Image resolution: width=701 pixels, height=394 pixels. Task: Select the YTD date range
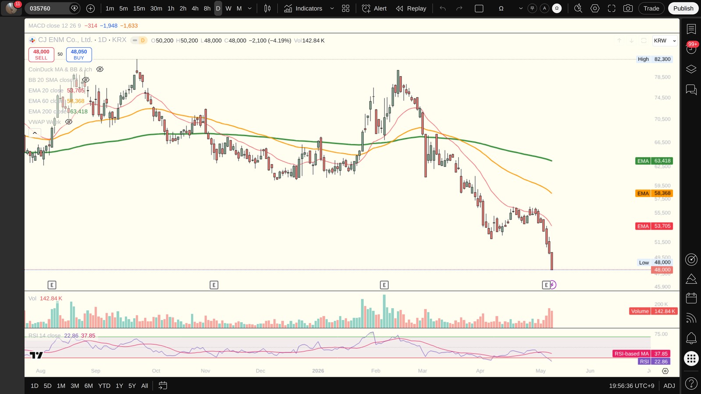coord(104,386)
